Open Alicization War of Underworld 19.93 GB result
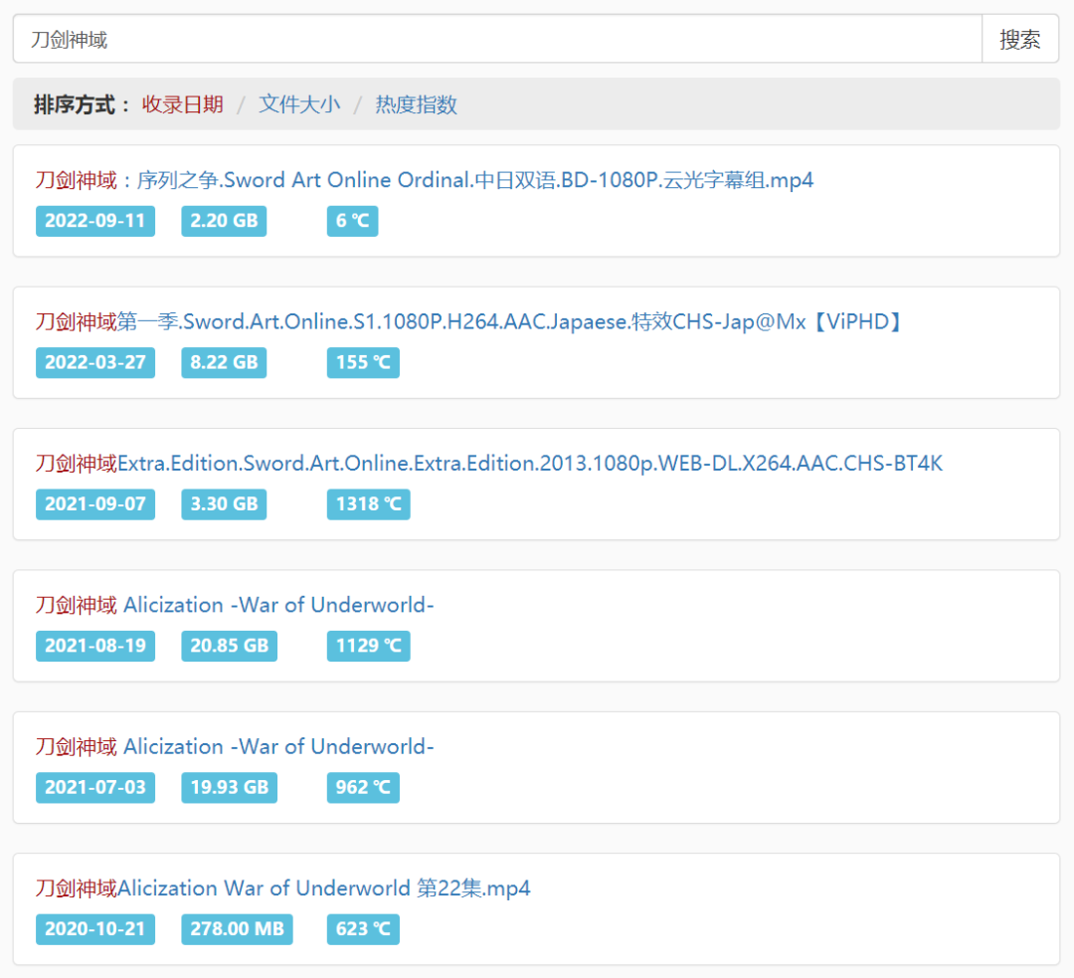Screen dimensions: 1074x978 (x=235, y=746)
